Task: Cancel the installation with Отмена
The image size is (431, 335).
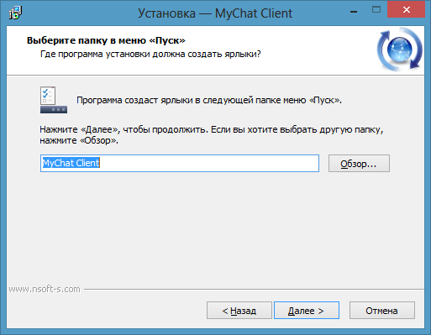Action: (x=382, y=311)
